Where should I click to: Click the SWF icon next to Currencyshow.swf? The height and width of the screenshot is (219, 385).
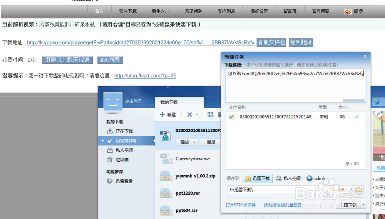pos(166,159)
